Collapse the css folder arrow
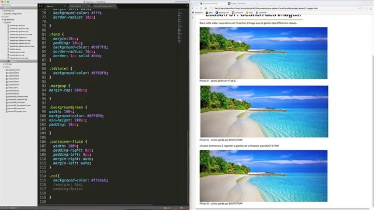This screenshot has width=374, height=210. 4,22
